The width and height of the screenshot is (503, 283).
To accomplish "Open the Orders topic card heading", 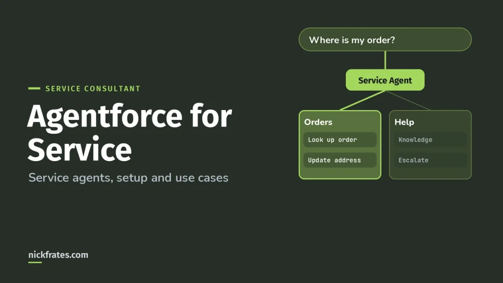I will tap(318, 122).
